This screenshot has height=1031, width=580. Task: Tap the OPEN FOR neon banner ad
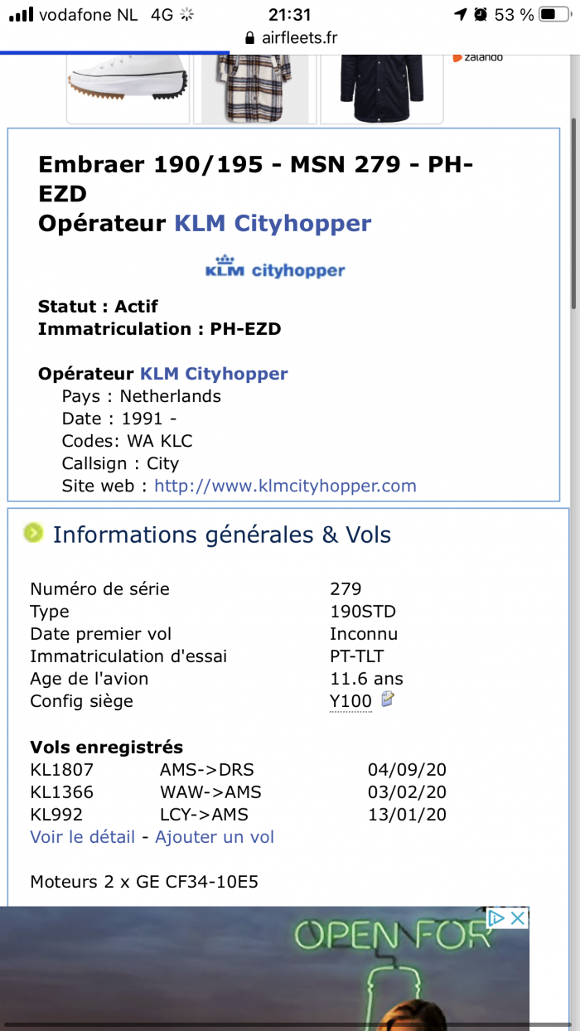(x=264, y=968)
